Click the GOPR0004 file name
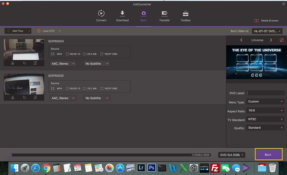Viewport: 287px width, 175px height. pos(56,41)
